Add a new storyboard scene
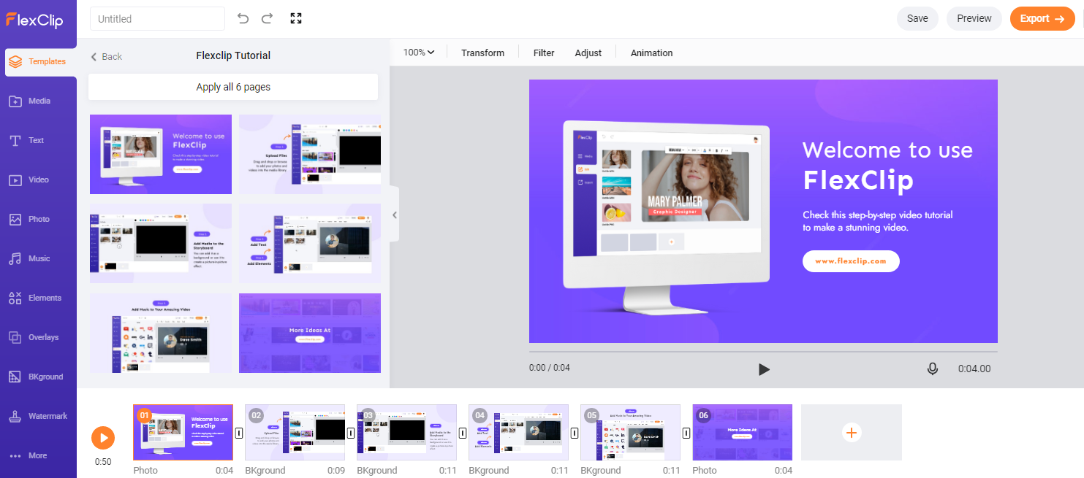Image resolution: width=1084 pixels, height=478 pixels. coord(852,432)
